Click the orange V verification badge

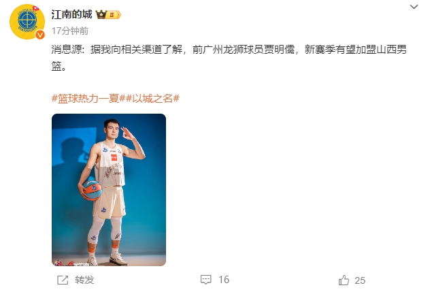click(x=40, y=35)
